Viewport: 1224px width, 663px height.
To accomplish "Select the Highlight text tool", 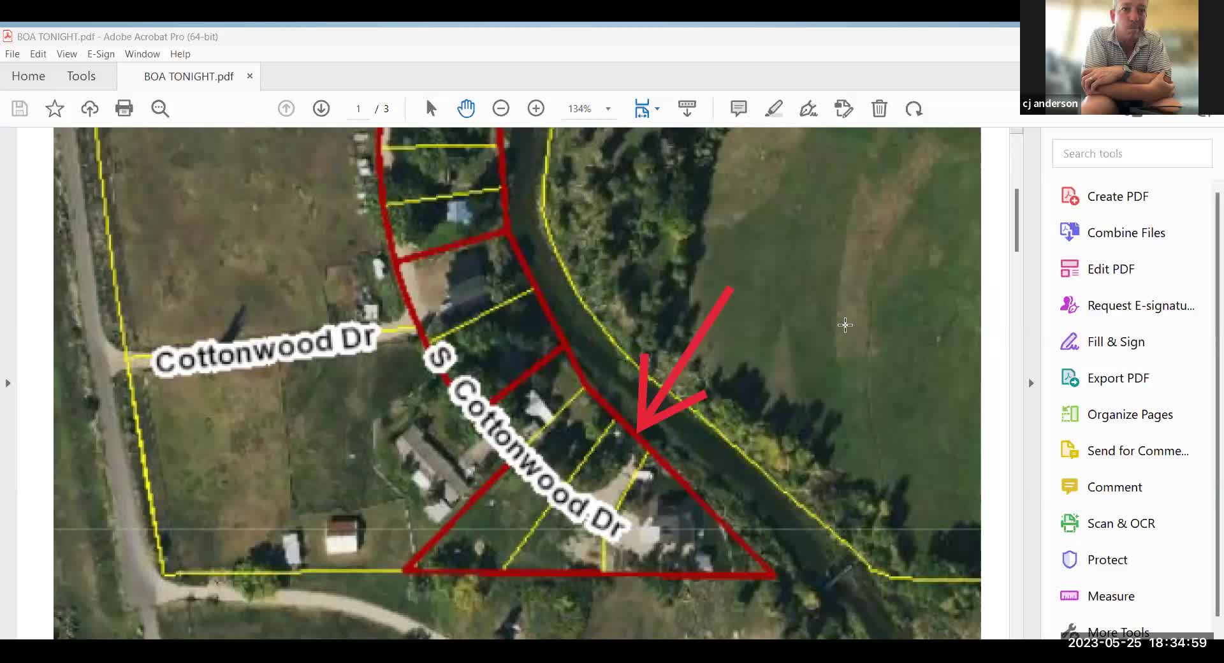I will pos(773,108).
